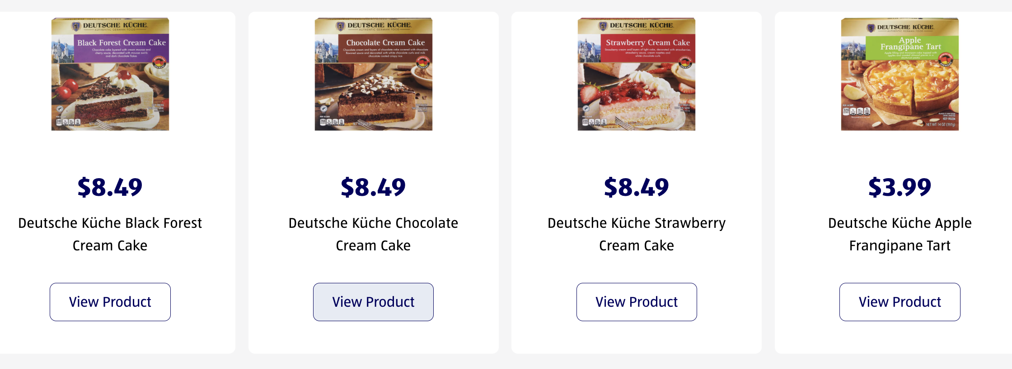Click the $3.99 Apple Frangipane Tart price
Image resolution: width=1012 pixels, height=369 pixels.
[900, 187]
